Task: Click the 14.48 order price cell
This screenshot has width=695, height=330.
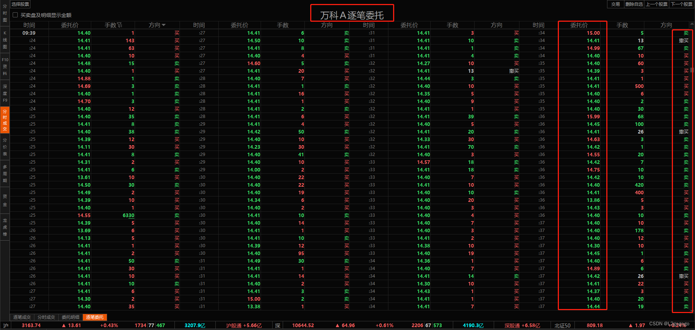Action: pyautogui.click(x=84, y=63)
